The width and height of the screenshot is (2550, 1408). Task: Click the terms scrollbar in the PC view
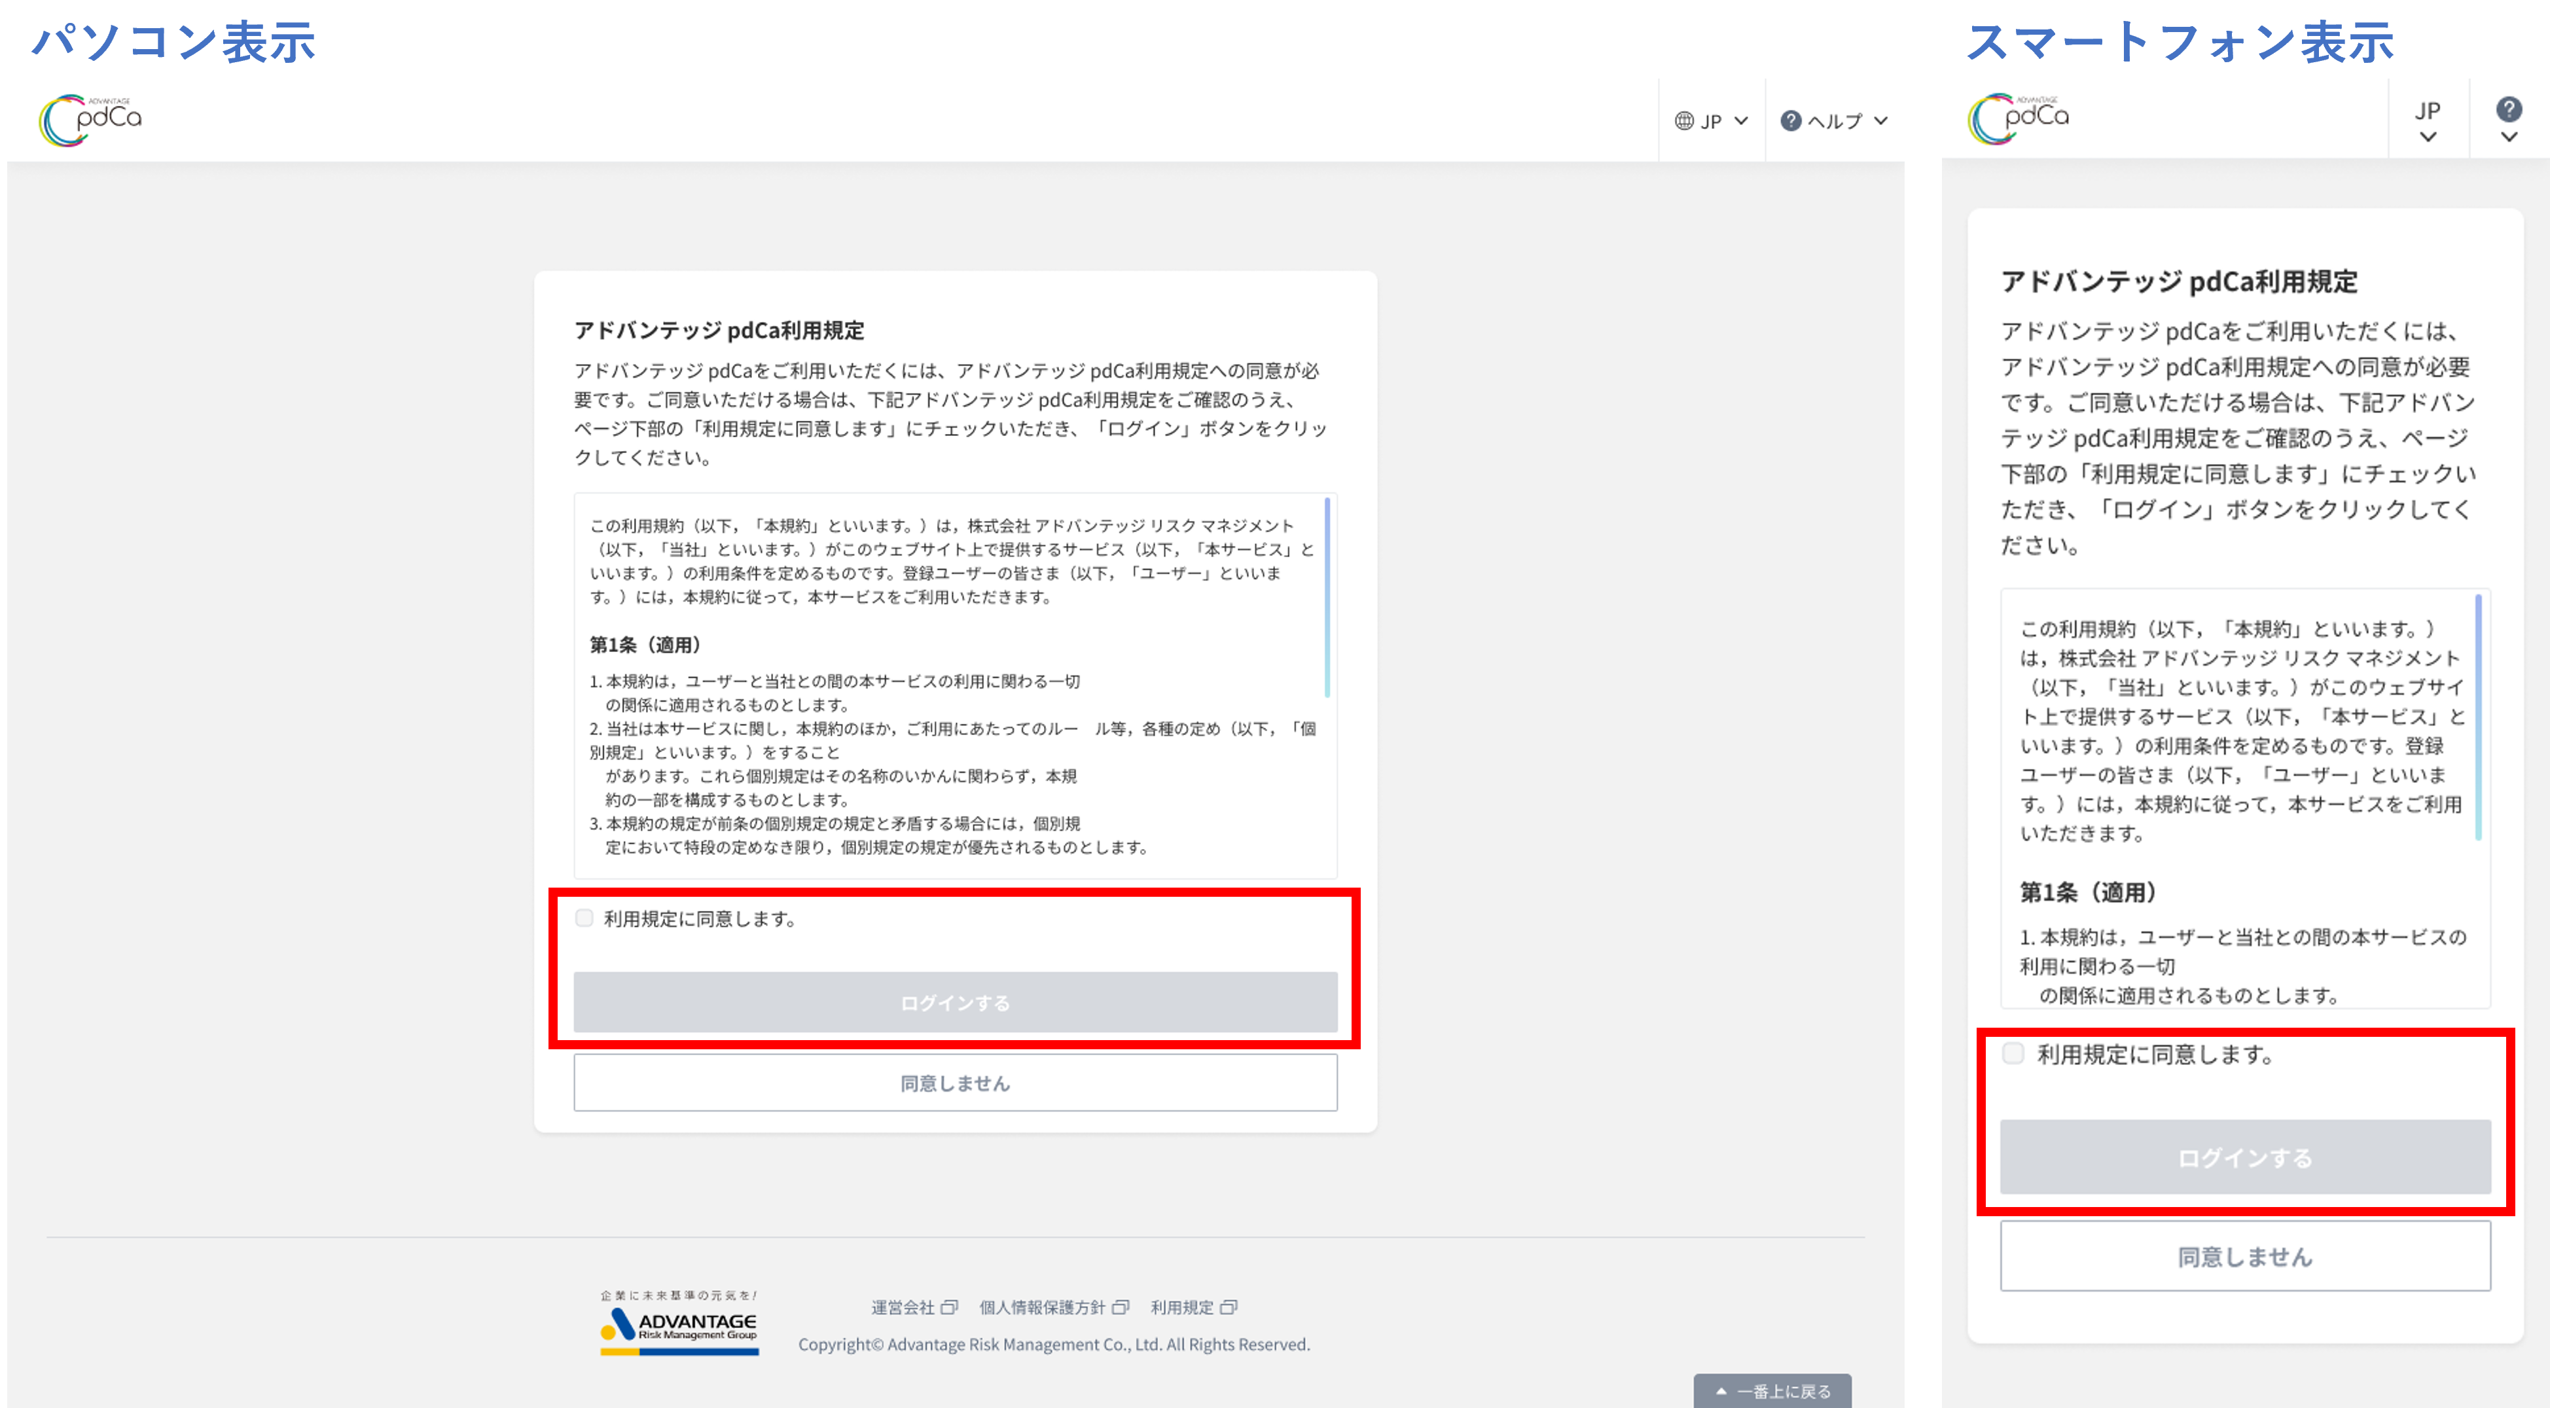(1327, 598)
